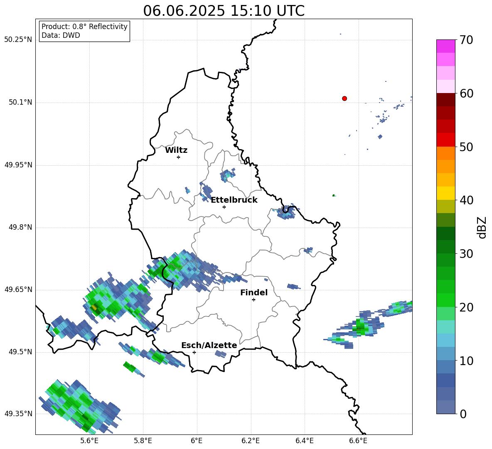Click the 49.35°N latitude label
This screenshot has width=492, height=449.
pos(18,414)
